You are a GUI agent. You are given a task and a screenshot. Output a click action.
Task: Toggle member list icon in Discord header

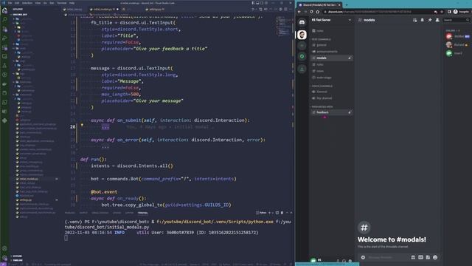(437, 20)
